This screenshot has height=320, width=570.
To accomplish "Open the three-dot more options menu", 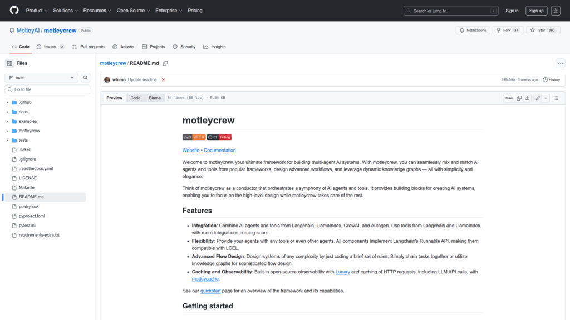I will pos(560,63).
